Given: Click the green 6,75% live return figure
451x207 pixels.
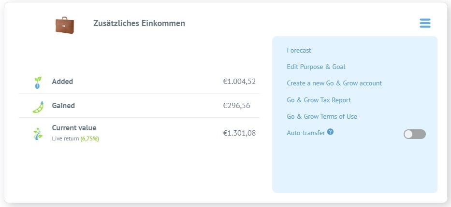Looking at the screenshot, I should [89, 138].
